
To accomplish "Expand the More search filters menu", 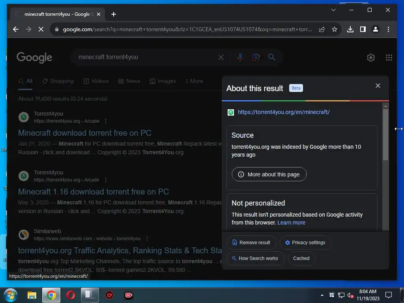I will (194, 81).
